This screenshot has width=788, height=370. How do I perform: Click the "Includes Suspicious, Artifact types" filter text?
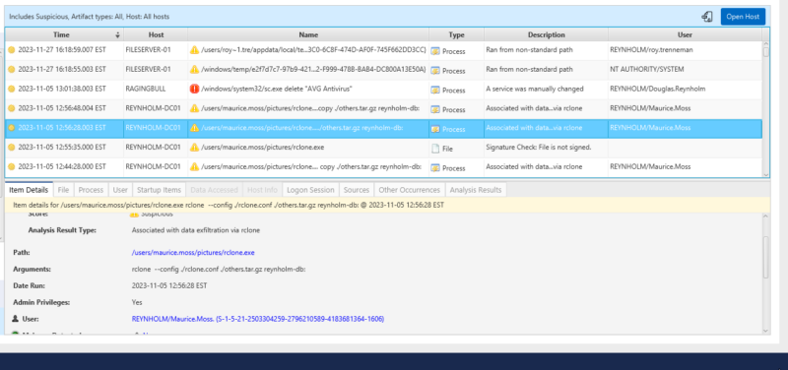coord(89,17)
